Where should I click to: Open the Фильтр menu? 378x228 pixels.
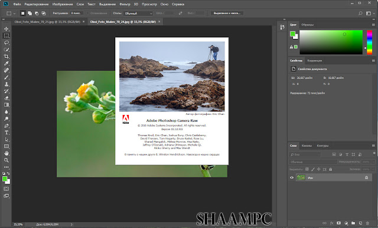click(125, 4)
